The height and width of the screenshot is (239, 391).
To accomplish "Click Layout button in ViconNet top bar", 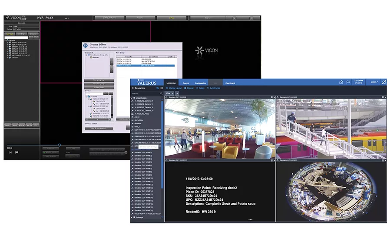I will pyautogui.click(x=208, y=18).
